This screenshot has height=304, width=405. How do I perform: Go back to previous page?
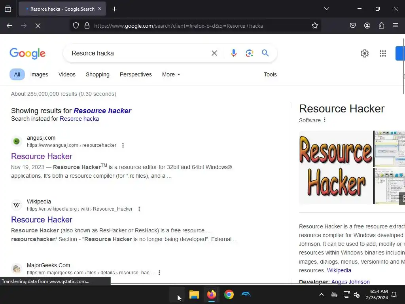point(9,26)
